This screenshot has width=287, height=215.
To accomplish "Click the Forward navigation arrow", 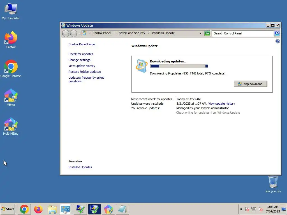I will point(73,33).
